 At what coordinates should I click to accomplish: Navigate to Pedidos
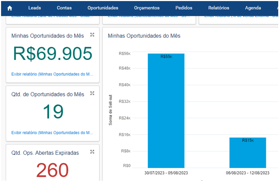click(x=184, y=8)
